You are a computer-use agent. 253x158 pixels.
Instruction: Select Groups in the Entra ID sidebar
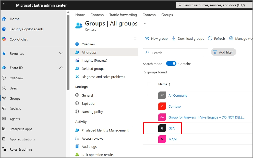[15, 98]
